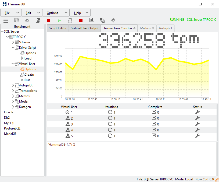Click the wrench status icon for virtual user 3
This screenshot has height=182, width=219.
pyautogui.click(x=197, y=124)
